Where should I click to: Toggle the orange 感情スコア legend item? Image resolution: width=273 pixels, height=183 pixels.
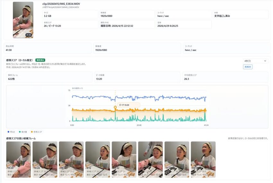[x=36, y=132]
